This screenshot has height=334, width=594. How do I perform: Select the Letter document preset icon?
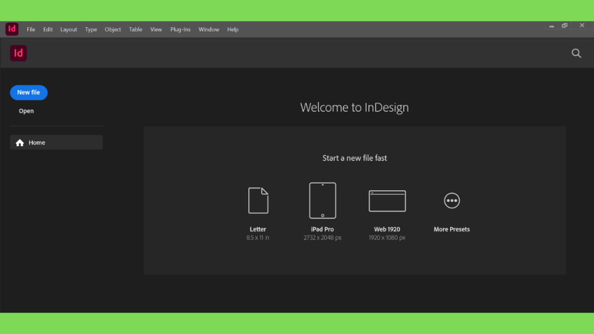[x=258, y=200]
